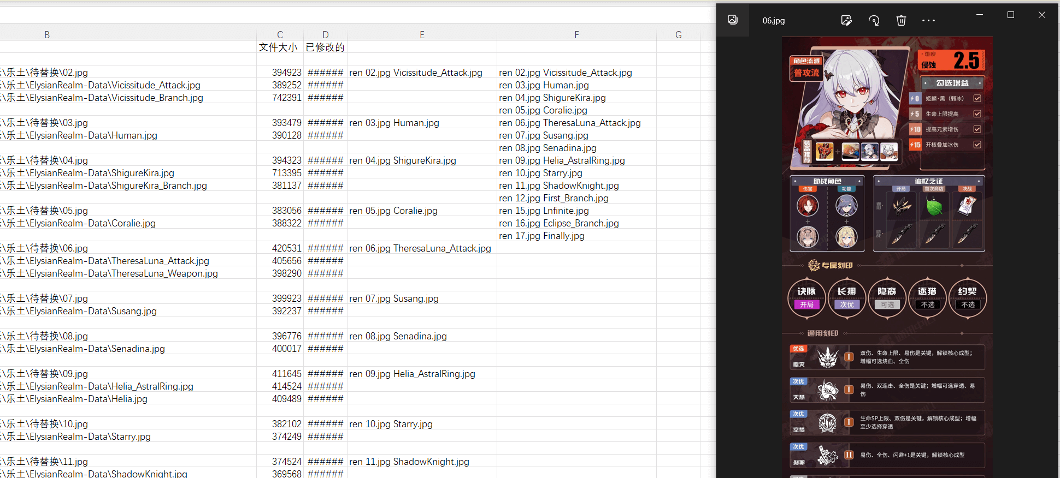
Task: Select file size cell 713395
Action: pyautogui.click(x=280, y=172)
